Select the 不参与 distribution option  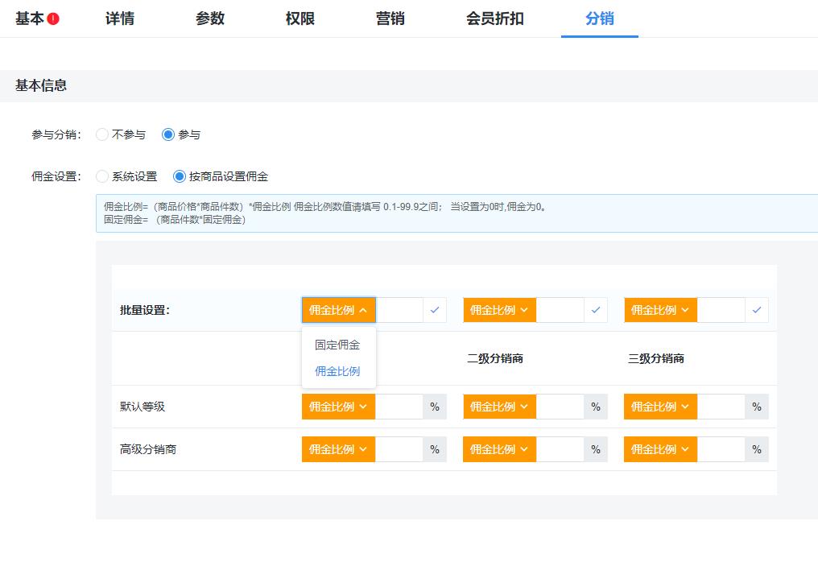click(102, 134)
